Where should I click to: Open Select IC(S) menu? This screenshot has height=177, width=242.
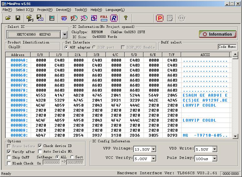(x=25, y=10)
